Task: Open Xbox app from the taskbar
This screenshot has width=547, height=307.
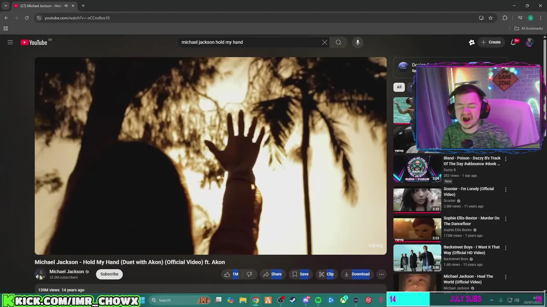Action: (x=343, y=300)
